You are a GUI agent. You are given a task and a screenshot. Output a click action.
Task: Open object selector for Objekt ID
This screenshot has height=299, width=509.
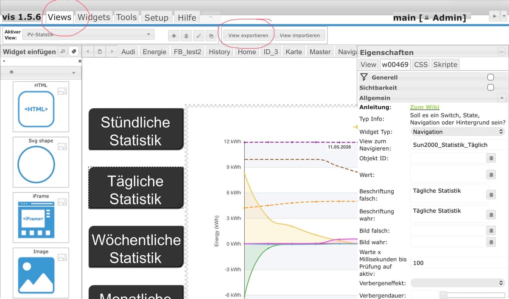pyautogui.click(x=491, y=158)
